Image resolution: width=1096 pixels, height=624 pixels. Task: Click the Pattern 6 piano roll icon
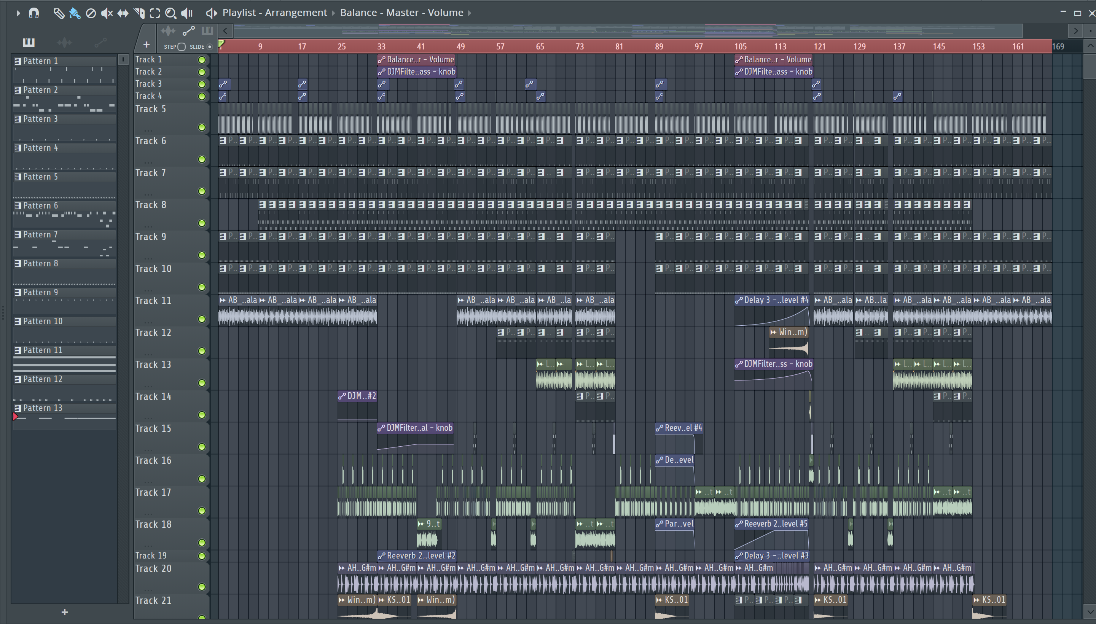click(x=18, y=206)
